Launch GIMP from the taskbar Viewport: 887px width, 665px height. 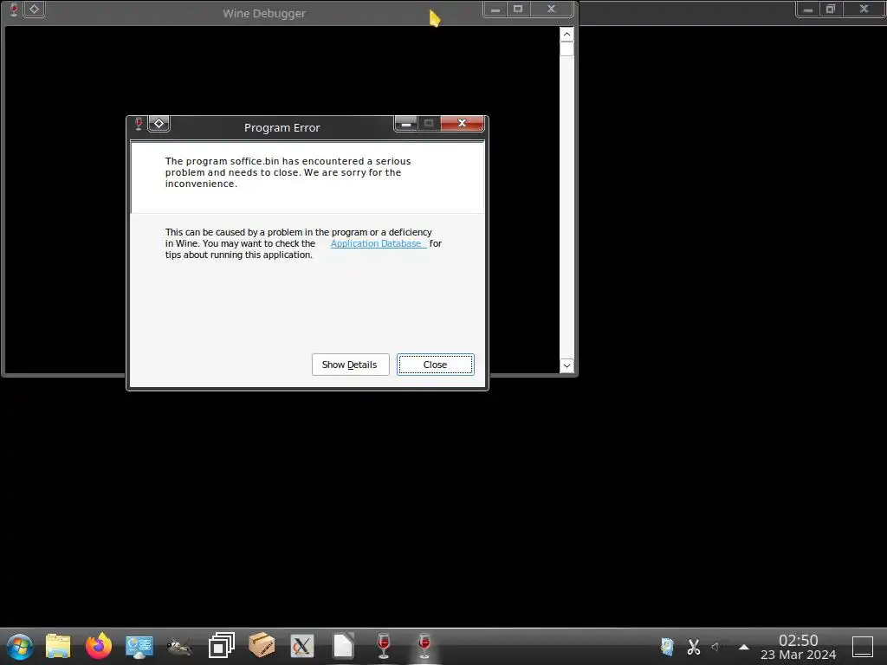coord(180,646)
